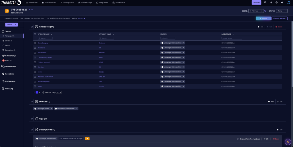The image size is (293, 147).
Task: Open Assets (1) in sidebar
Action: tap(7, 60)
